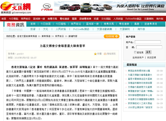This screenshot has height=121, width=166.
Task: Click the 廣東頻道 breadcrumb link
Action: [x=46, y=36]
